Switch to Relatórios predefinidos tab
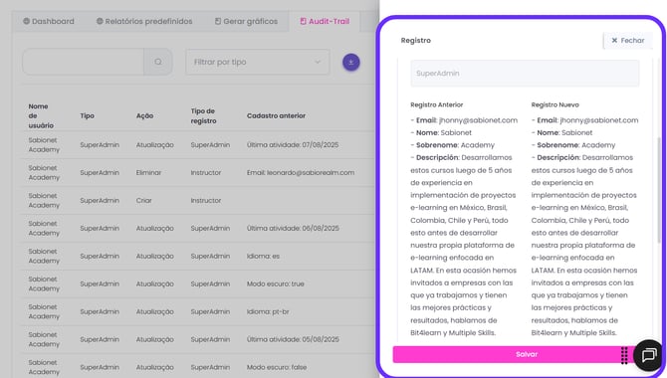 pyautogui.click(x=144, y=21)
